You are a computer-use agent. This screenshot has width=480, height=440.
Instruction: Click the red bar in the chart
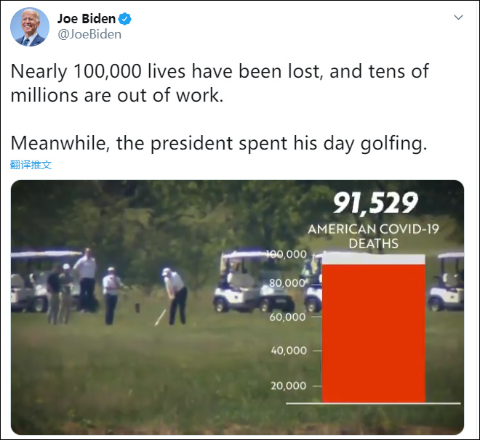pyautogui.click(x=373, y=330)
